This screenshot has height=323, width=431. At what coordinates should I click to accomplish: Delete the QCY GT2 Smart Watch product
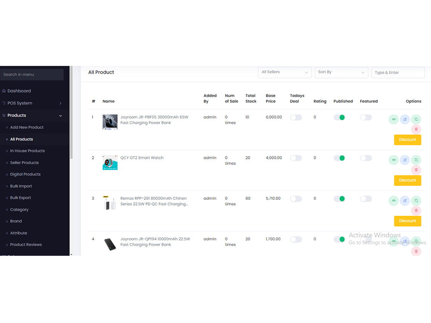click(x=416, y=170)
